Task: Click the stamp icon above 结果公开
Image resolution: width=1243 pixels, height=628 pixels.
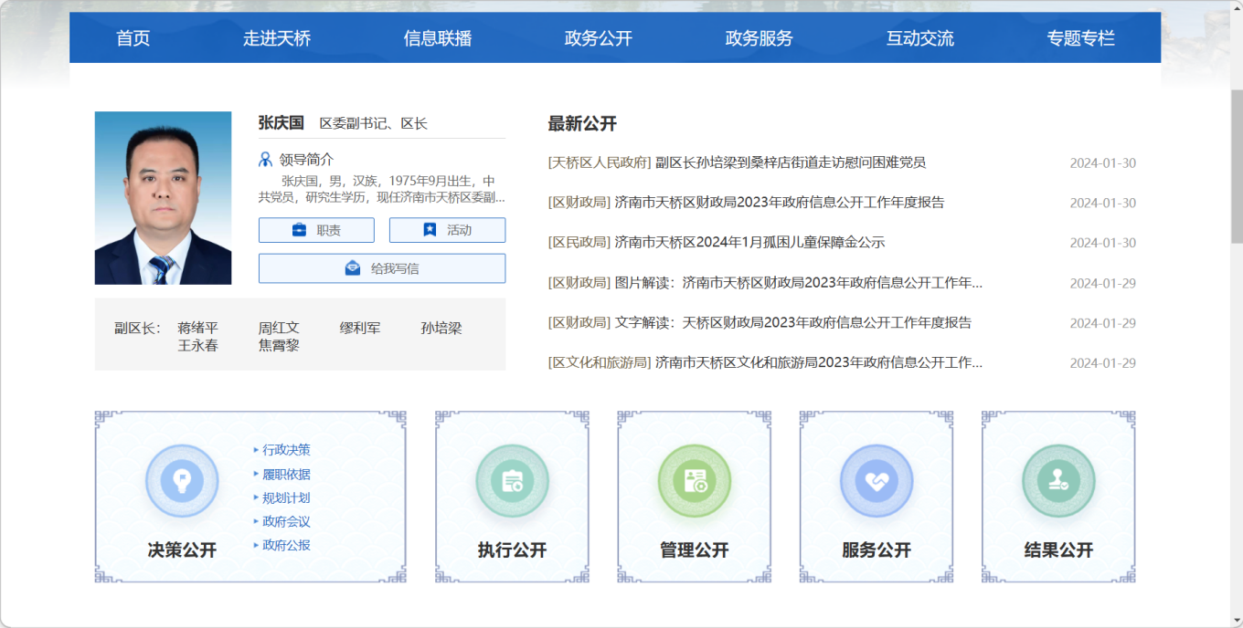Action: coord(1058,480)
